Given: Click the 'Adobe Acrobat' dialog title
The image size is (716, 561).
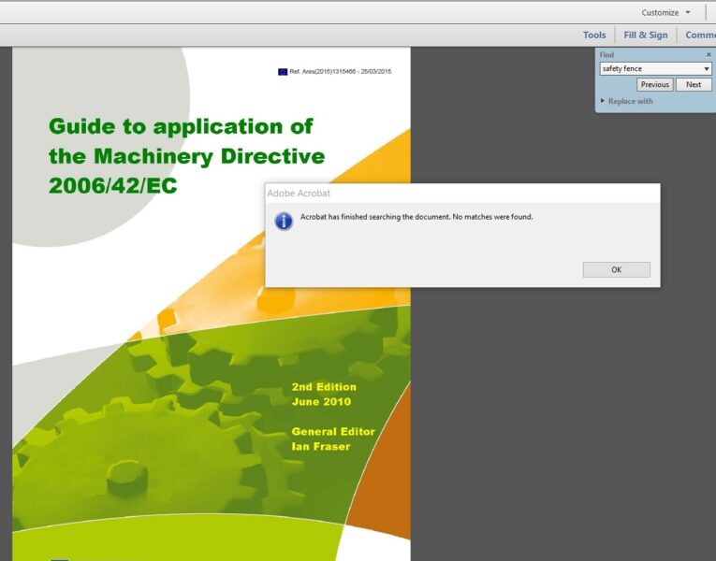Looking at the screenshot, I should coord(299,194).
